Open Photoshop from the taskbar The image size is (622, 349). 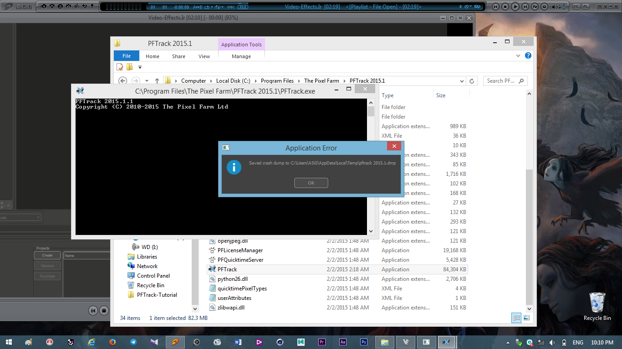tap(364, 342)
